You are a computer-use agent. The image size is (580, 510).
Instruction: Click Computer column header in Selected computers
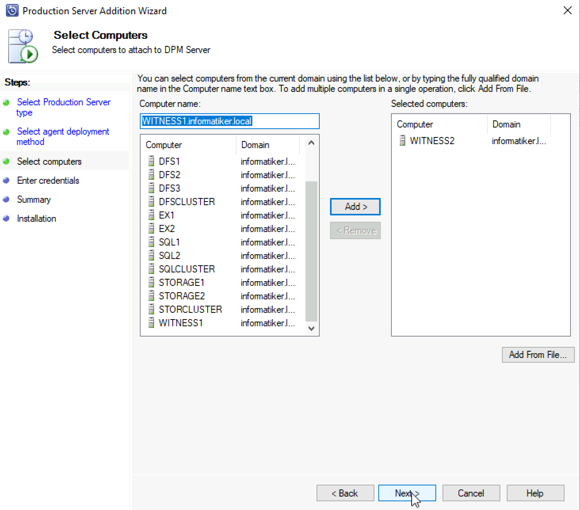440,124
